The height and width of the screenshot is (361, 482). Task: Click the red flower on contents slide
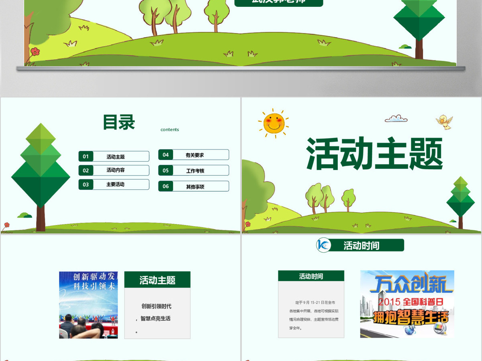coord(6,225)
